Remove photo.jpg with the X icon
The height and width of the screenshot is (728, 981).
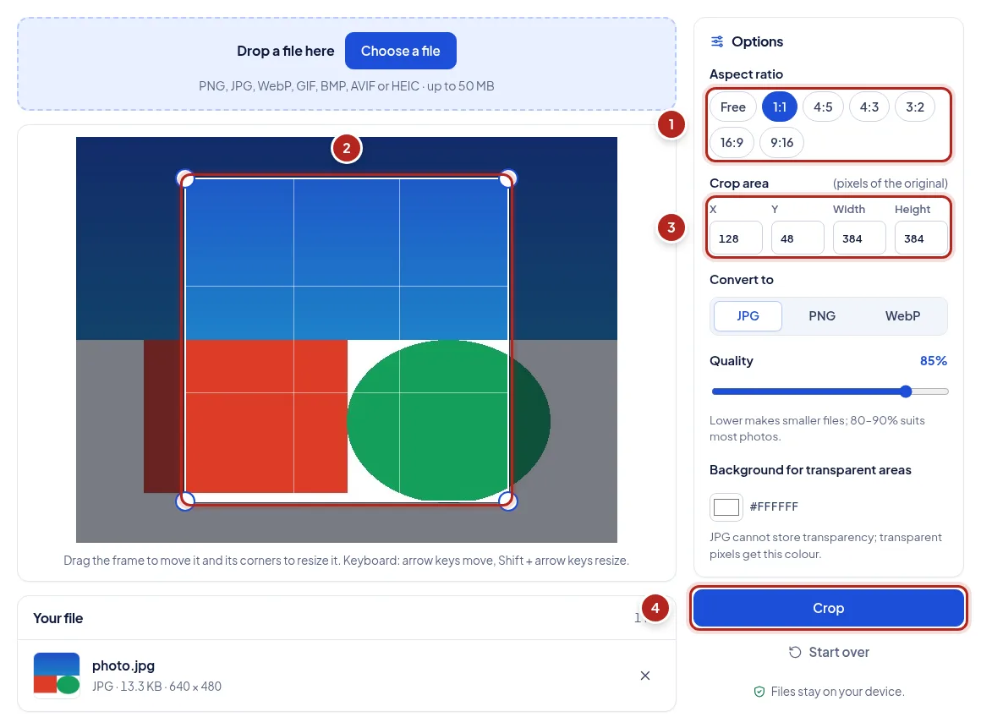[x=645, y=676]
